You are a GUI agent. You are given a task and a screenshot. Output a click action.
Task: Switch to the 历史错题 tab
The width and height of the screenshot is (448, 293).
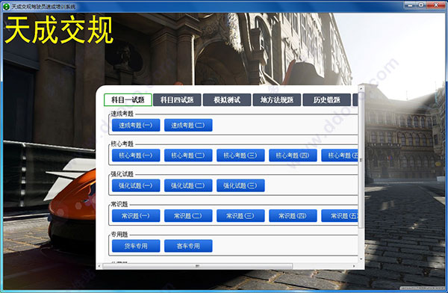[x=326, y=100]
